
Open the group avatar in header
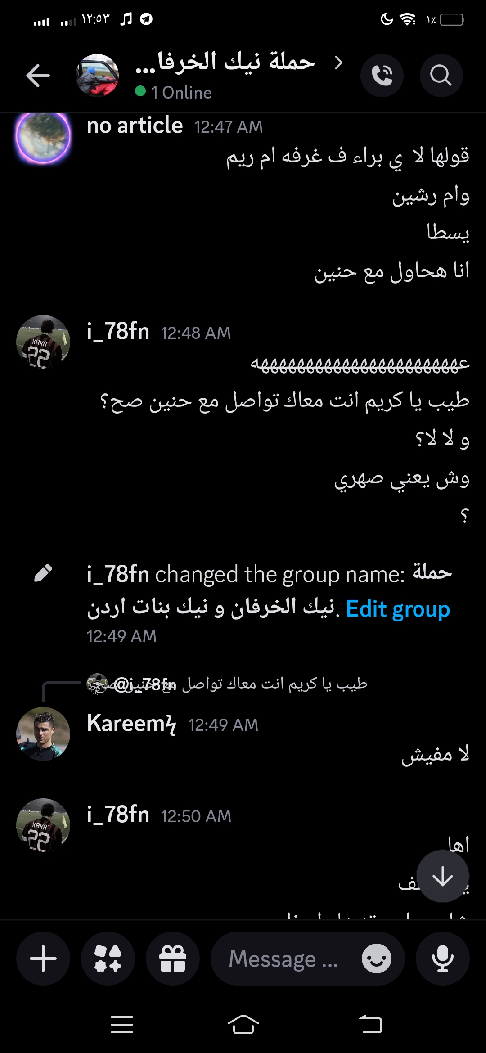coord(97,75)
